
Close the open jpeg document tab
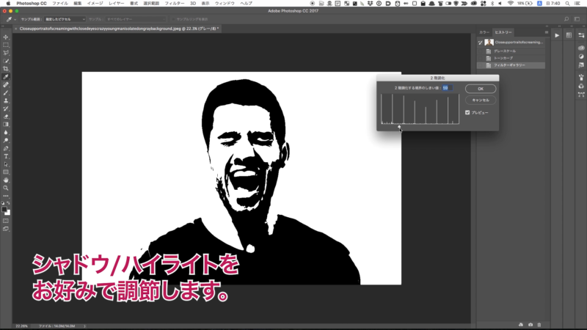(x=15, y=29)
